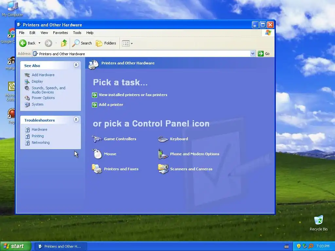Viewport: 335px width, 251px height.
Task: Click the green Back arrow icon
Action: [x=23, y=43]
